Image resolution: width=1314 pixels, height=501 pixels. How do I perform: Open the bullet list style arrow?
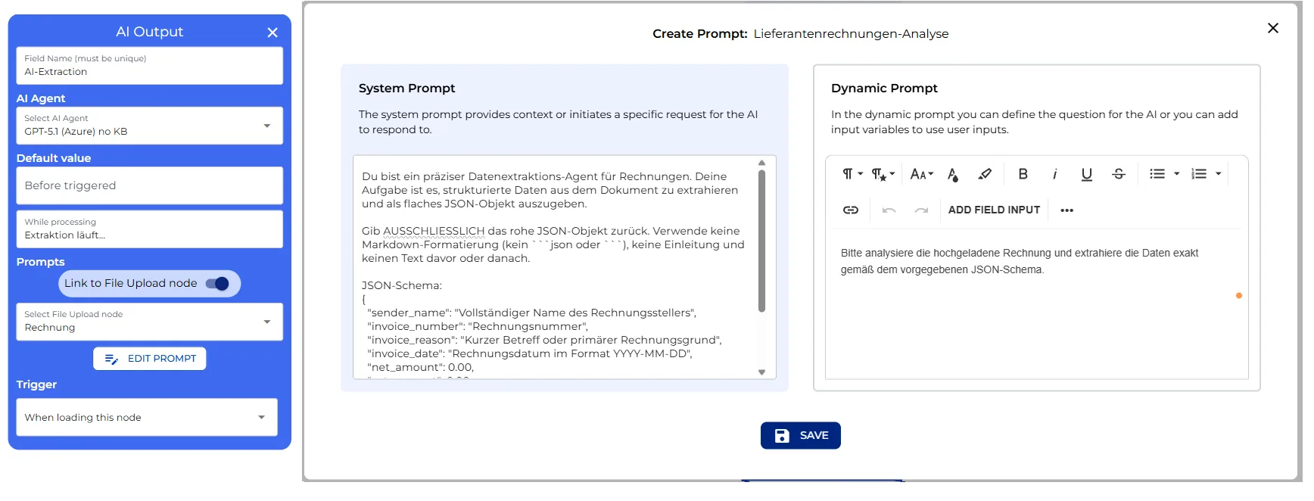pos(1176,174)
